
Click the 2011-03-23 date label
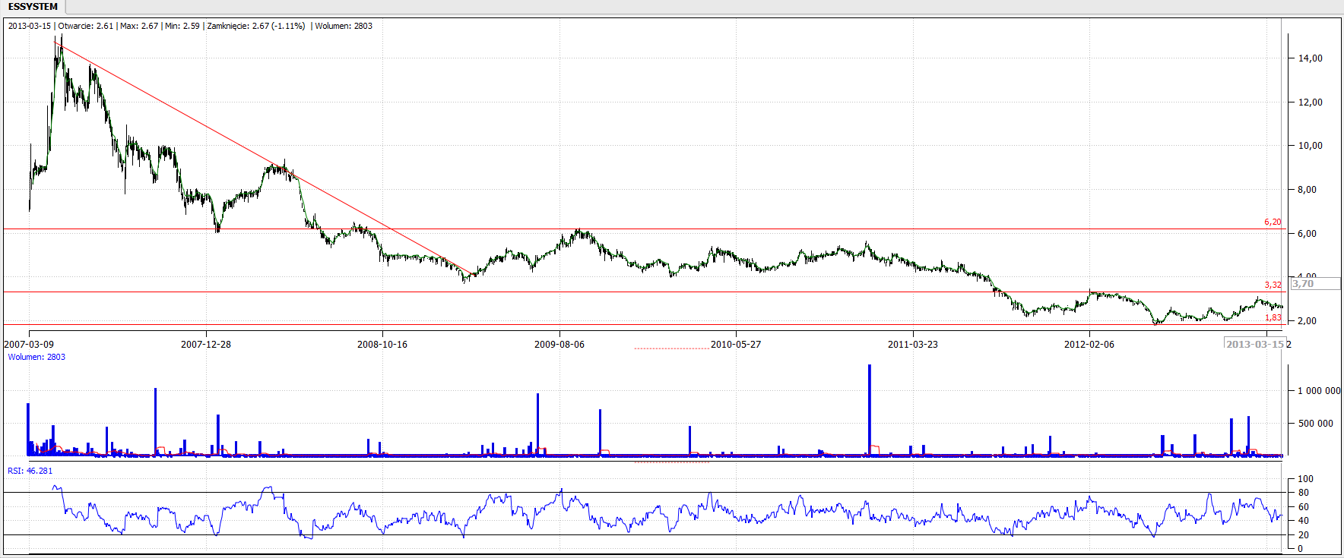pyautogui.click(x=913, y=344)
